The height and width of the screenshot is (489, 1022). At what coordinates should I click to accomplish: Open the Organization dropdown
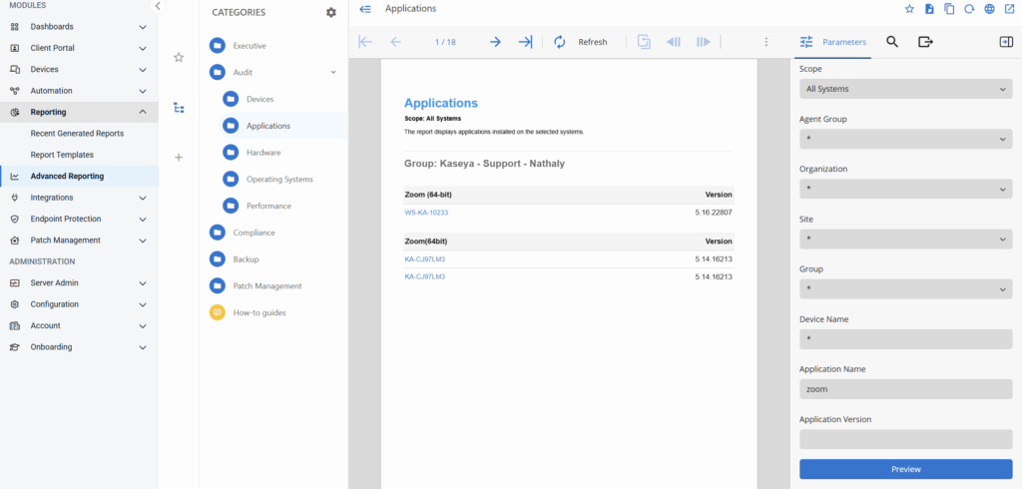pyautogui.click(x=906, y=189)
